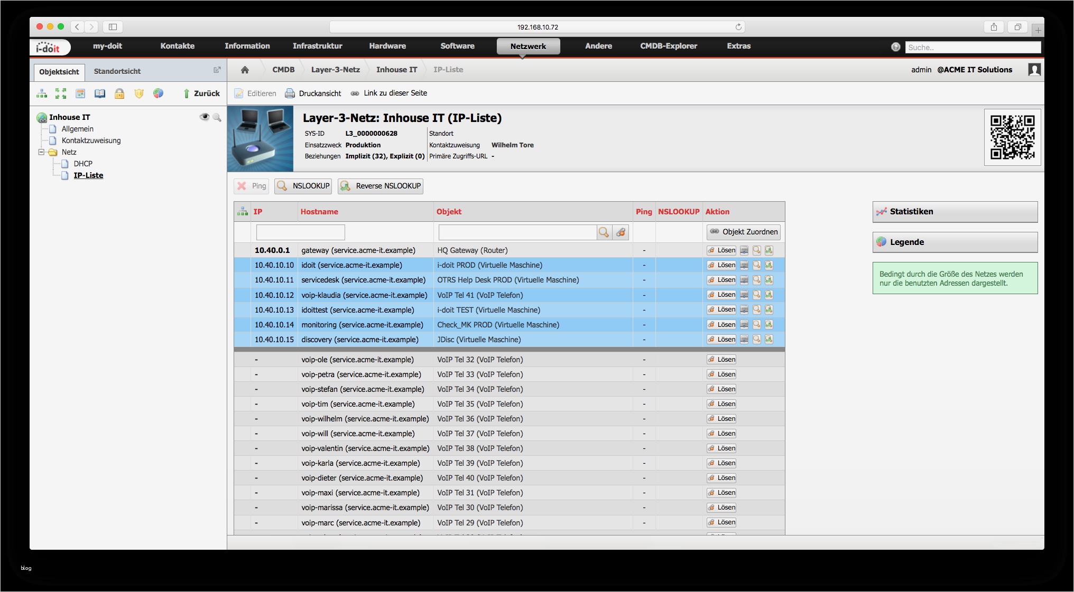Switch to the Standortsicht tab
This screenshot has width=1074, height=592.
[x=117, y=71]
